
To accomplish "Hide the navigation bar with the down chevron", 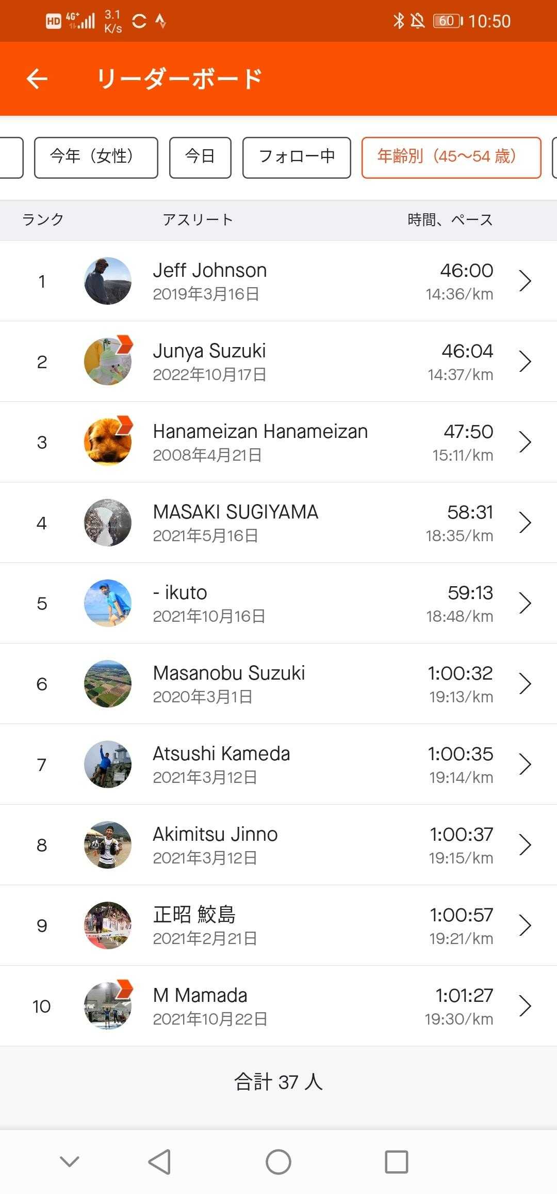I will point(70,1162).
